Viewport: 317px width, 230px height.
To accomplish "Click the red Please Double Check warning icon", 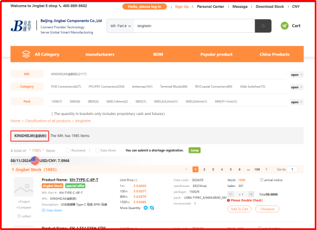I will [229, 201].
